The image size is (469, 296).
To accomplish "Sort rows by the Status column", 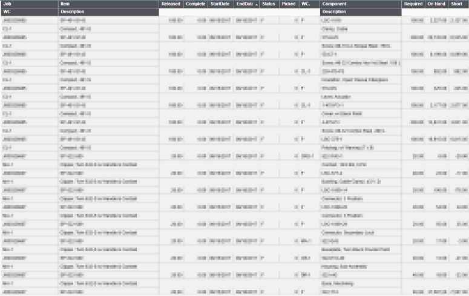I will [x=268, y=4].
